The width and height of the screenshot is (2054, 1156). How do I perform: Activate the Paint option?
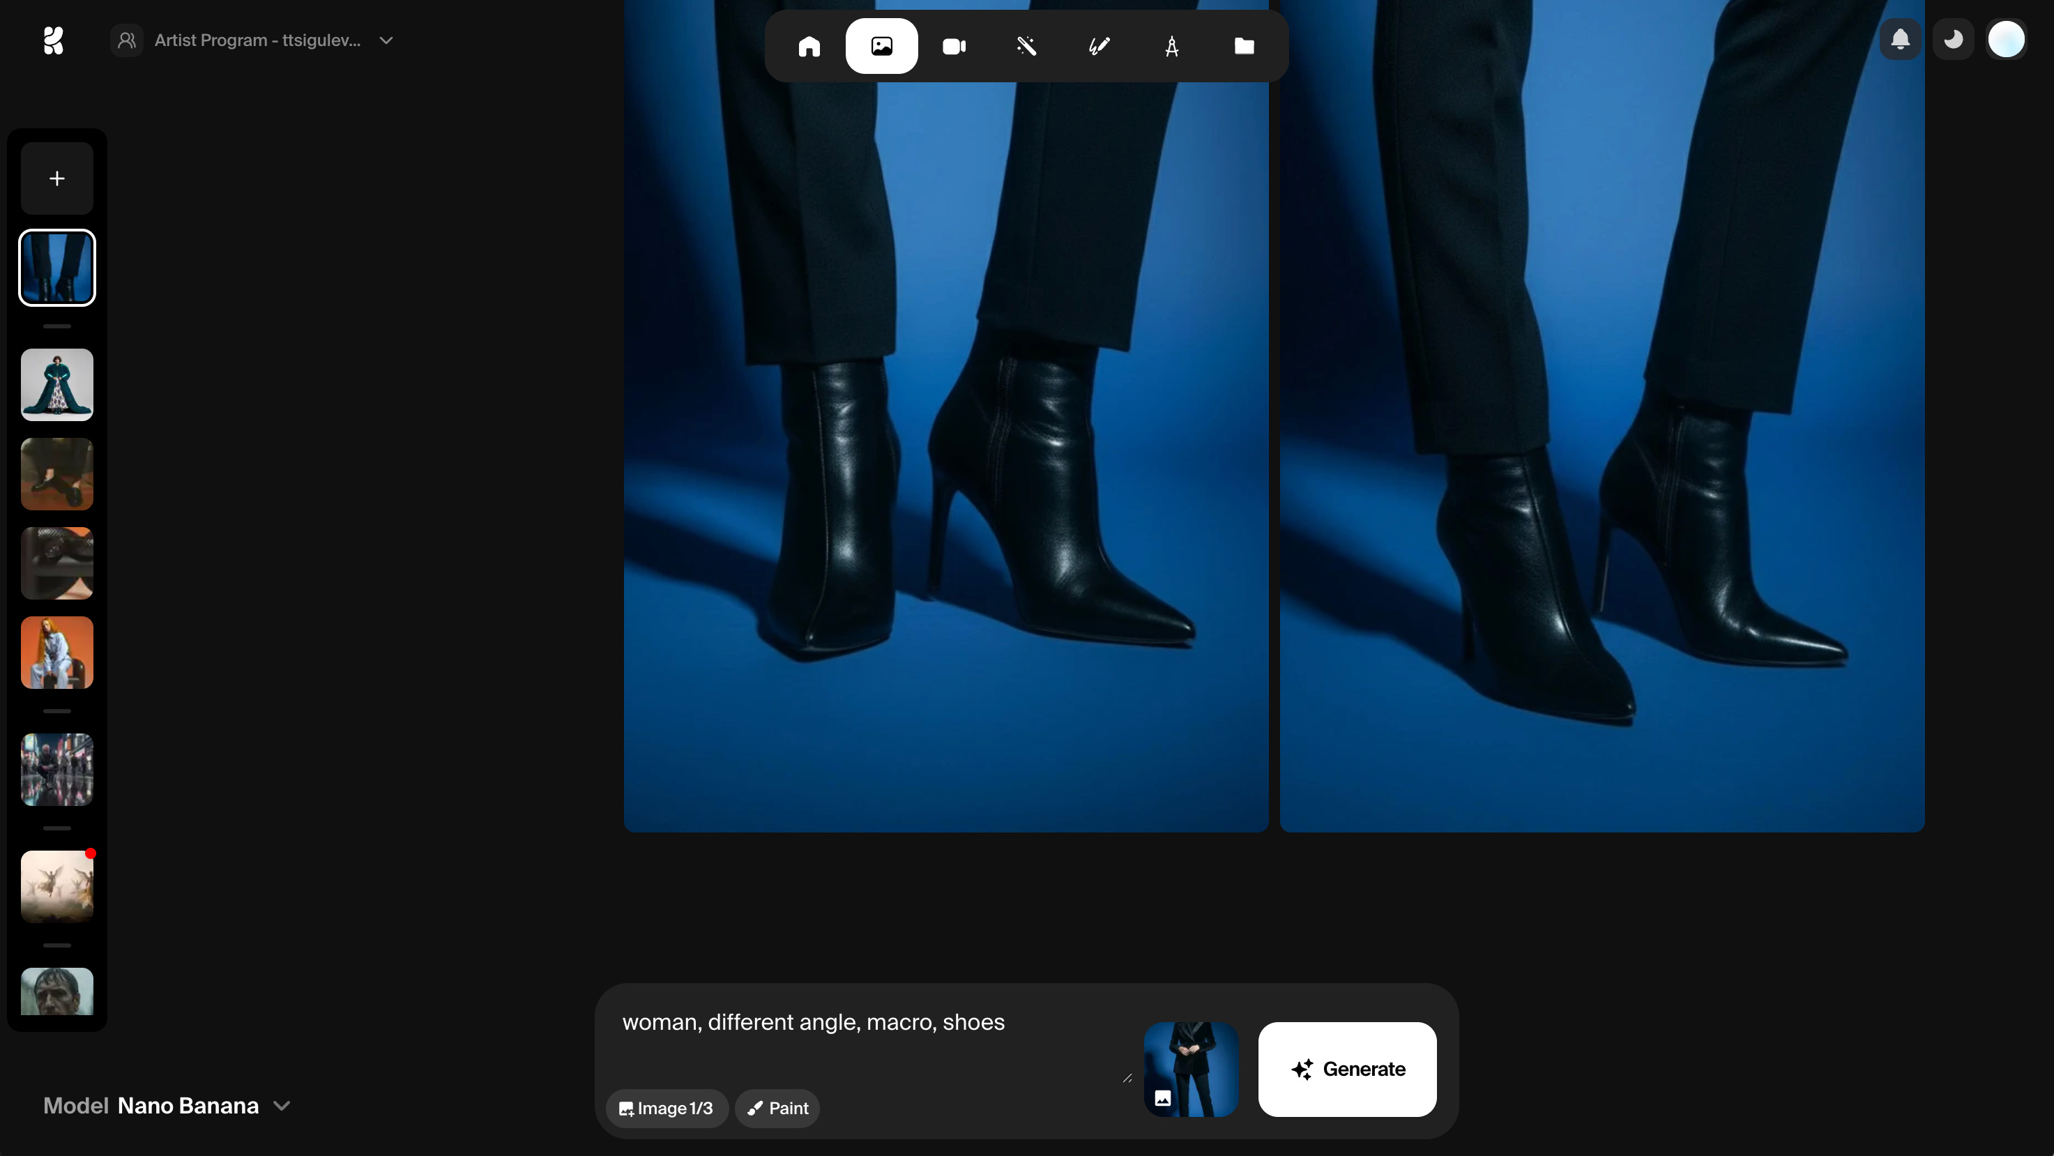point(777,1108)
